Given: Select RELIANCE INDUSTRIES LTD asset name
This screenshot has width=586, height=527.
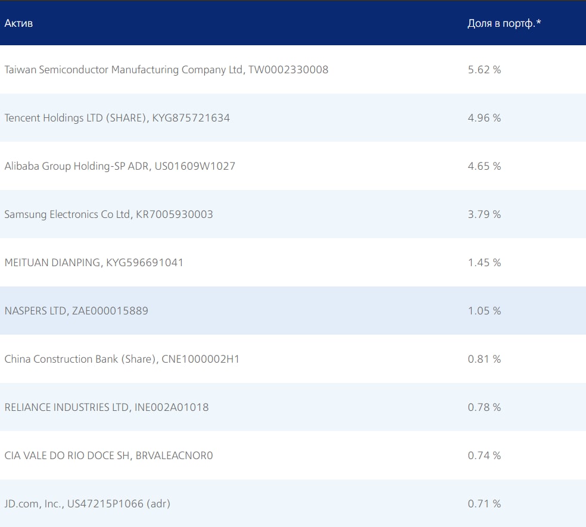Looking at the screenshot, I should tap(107, 407).
